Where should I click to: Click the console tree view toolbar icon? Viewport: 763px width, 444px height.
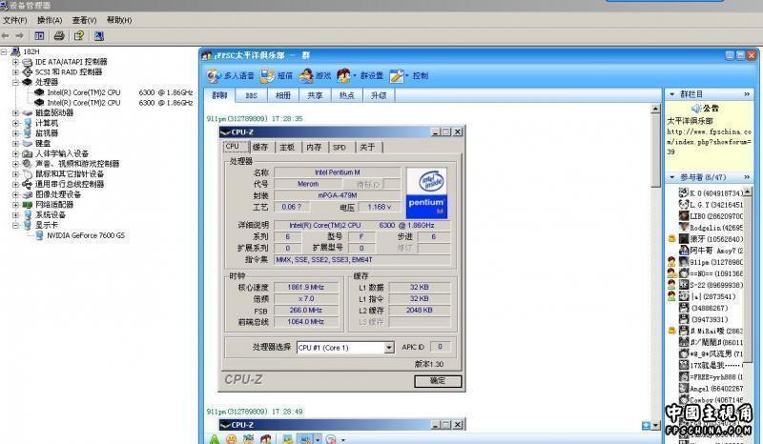click(39, 36)
